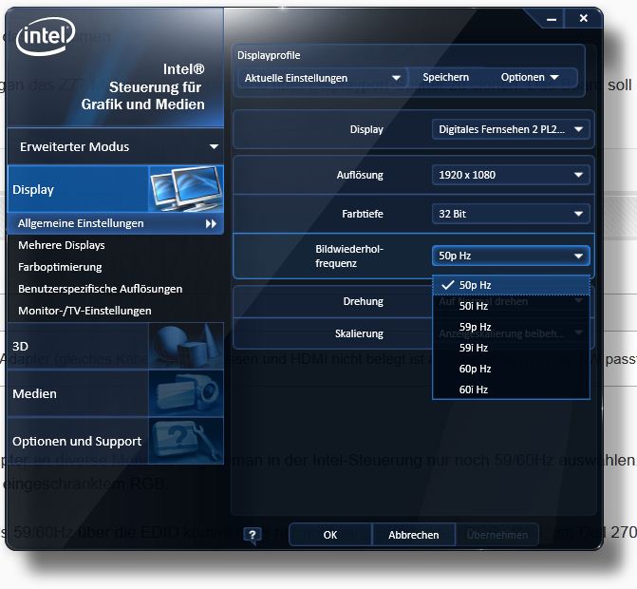
Task: Click the Abbrechen button
Action: [x=413, y=535]
